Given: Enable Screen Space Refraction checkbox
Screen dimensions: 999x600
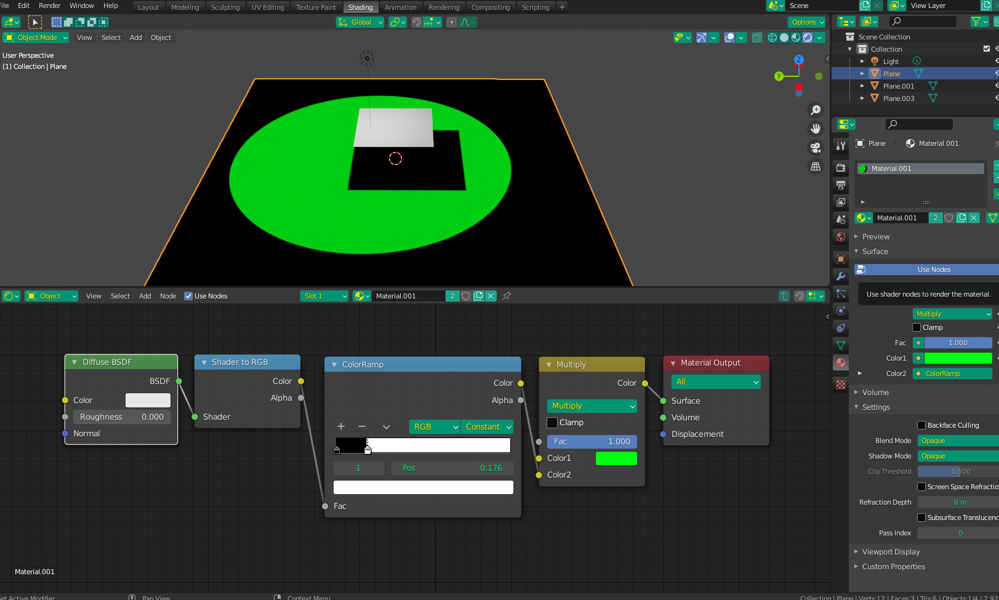Looking at the screenshot, I should [x=921, y=487].
